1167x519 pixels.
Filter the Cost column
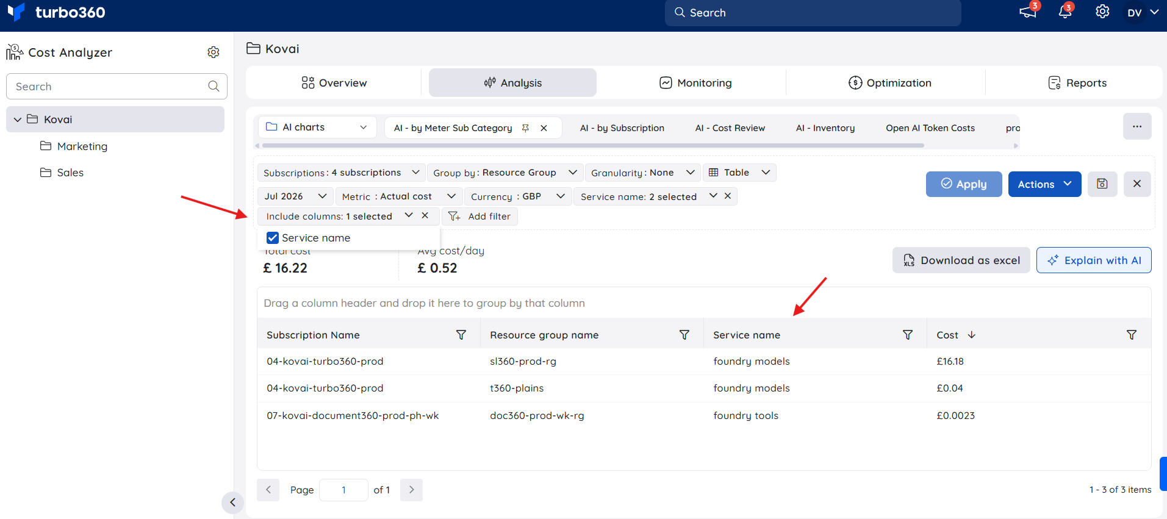tap(1132, 335)
